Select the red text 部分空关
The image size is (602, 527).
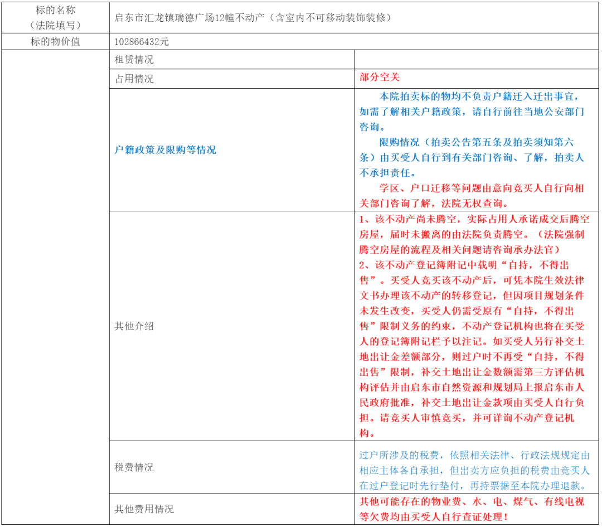(380, 78)
